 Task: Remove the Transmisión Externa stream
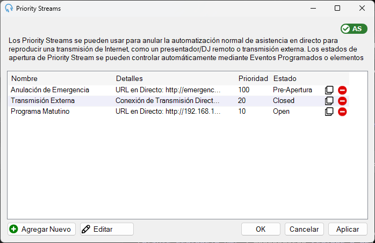pyautogui.click(x=342, y=101)
